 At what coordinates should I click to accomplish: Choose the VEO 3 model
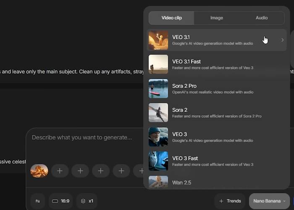[x=217, y=137]
